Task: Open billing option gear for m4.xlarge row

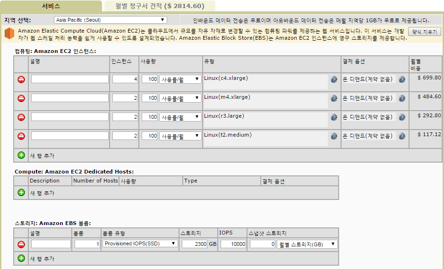Action: 402,99
